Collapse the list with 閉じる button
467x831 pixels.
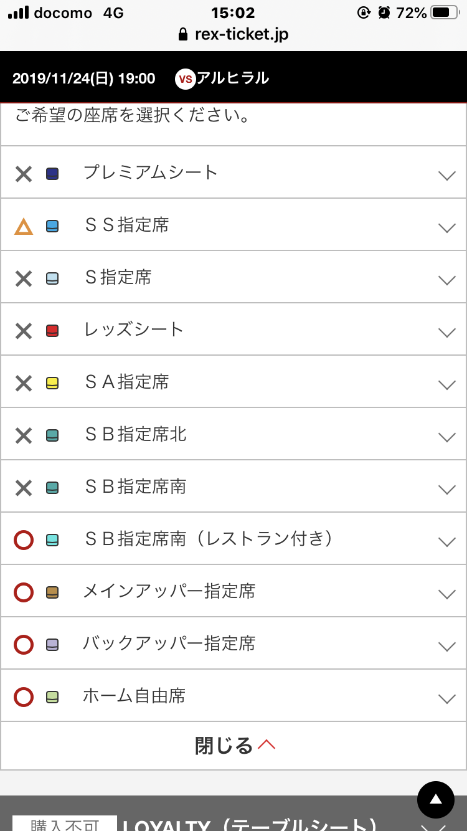coord(234,746)
